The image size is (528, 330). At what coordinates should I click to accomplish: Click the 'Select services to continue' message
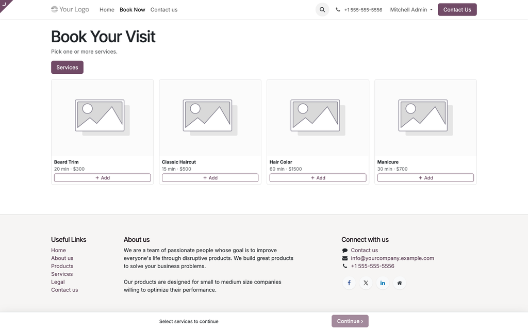(189, 322)
